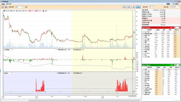Untick checked buy Top15 row with total 5393
The image size is (181, 102).
(143, 34)
